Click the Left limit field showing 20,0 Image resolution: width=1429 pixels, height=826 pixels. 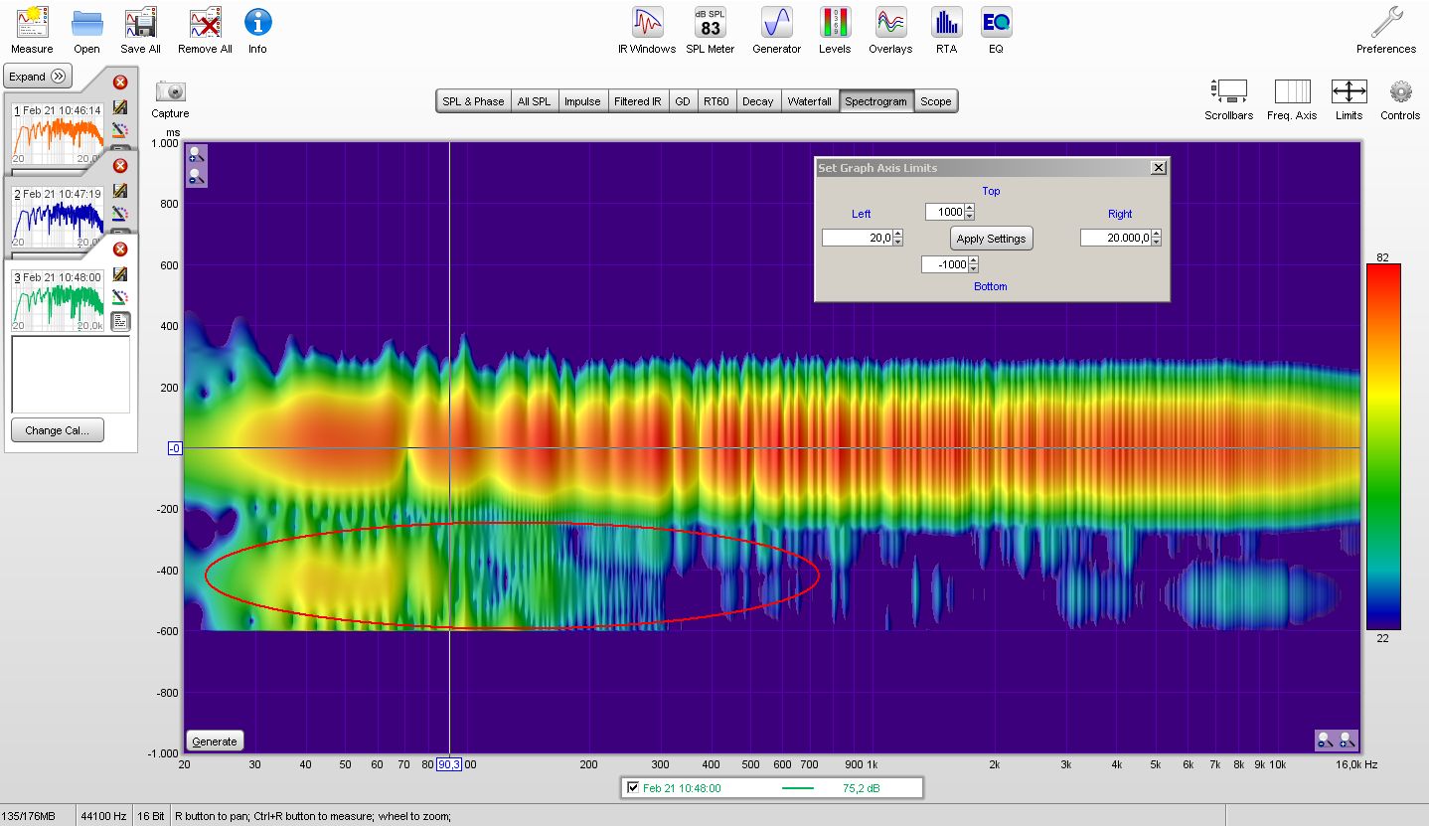pos(858,238)
